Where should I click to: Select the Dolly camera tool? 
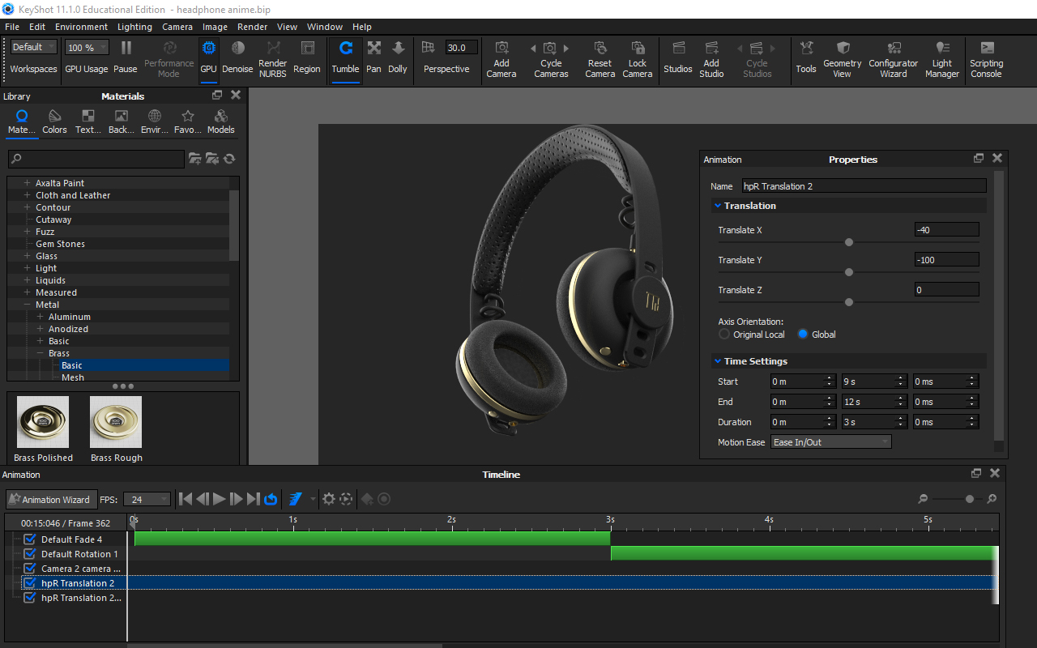(x=398, y=58)
